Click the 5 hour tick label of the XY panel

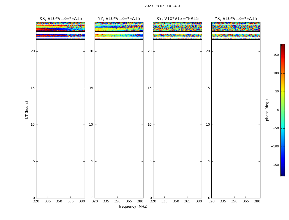pos(150,161)
